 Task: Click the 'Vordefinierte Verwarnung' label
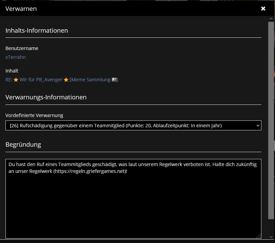point(34,115)
